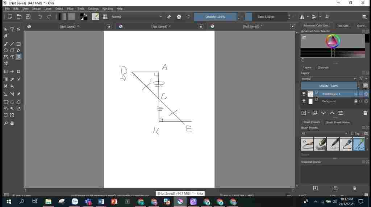Select the Pan hand tool
The height and width of the screenshot is (207, 371).
(12, 123)
